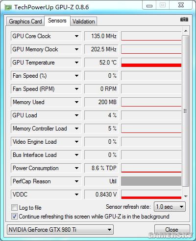196x241 pixels.
Task: Click the Close button
Action: click(x=172, y=230)
